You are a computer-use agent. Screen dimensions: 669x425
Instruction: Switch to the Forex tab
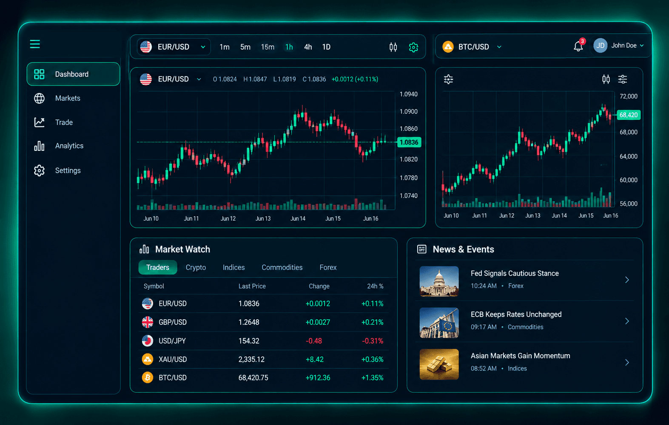point(328,267)
